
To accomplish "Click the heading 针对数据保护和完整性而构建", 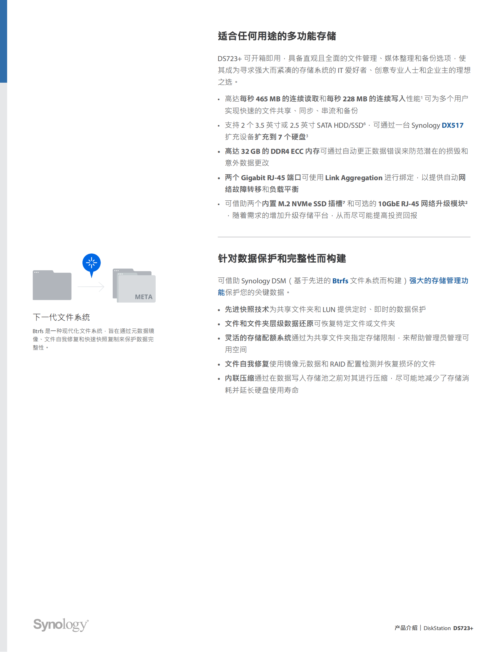I will 282,258.
